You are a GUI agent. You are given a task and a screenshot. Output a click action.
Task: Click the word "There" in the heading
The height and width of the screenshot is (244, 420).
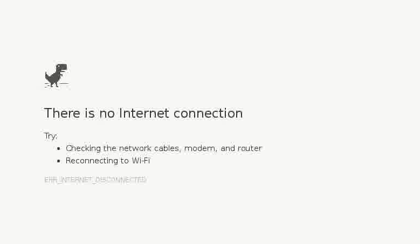pos(62,113)
